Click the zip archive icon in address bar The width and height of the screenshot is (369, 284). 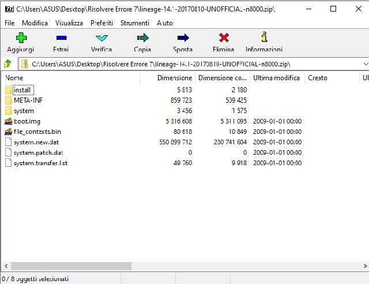25,64
